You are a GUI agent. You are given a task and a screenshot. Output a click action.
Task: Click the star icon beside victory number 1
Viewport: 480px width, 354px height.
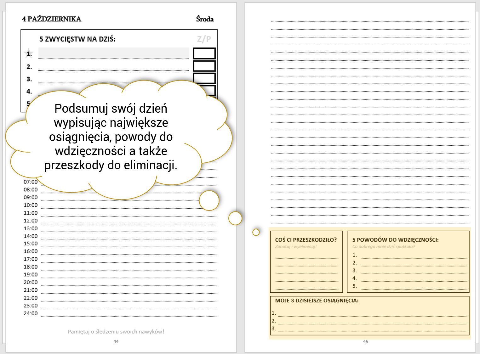point(29,53)
